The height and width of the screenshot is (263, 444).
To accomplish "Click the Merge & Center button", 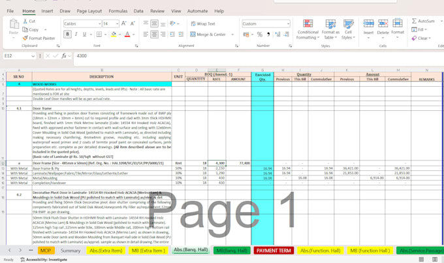I will coord(208,34).
